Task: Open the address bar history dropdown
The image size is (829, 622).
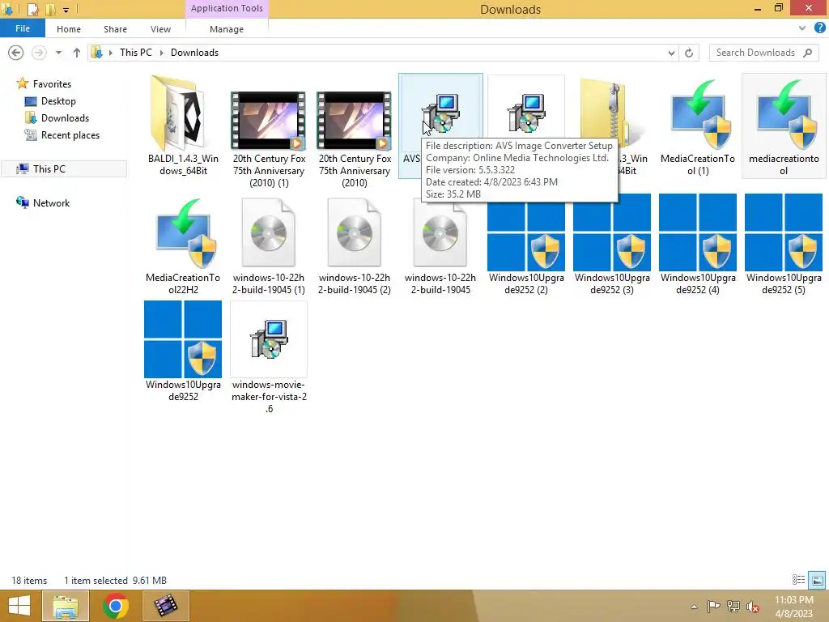Action: click(x=671, y=53)
